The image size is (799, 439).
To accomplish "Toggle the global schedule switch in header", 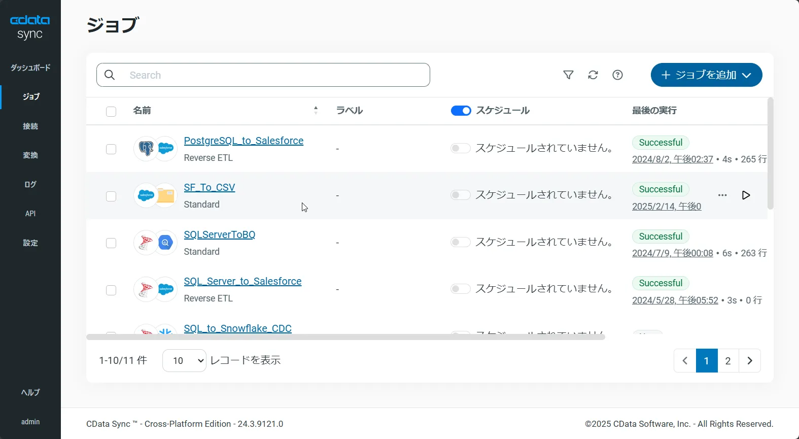I will [461, 111].
